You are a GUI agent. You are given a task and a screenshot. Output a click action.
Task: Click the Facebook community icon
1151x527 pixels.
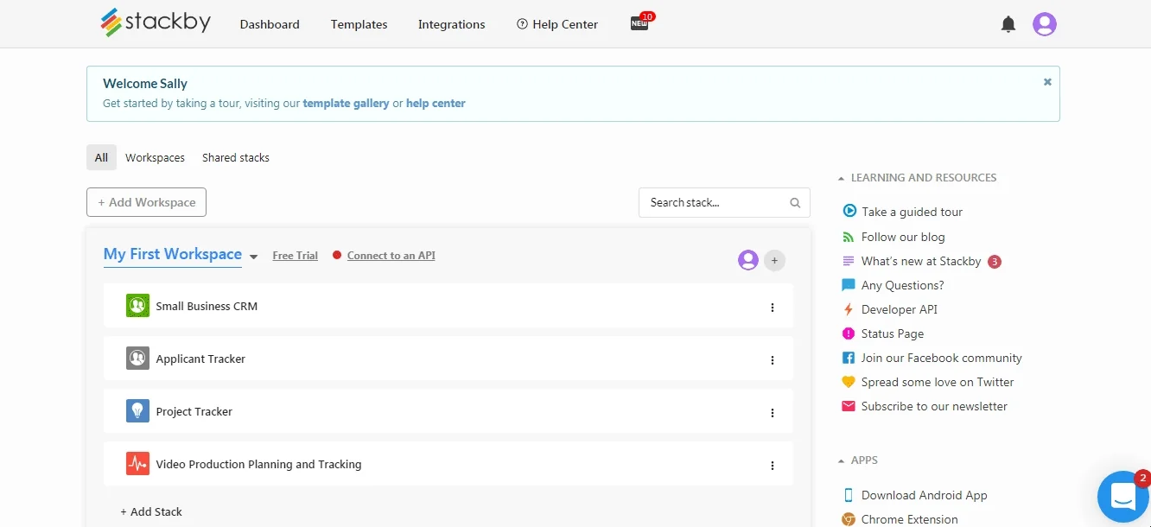pos(849,358)
